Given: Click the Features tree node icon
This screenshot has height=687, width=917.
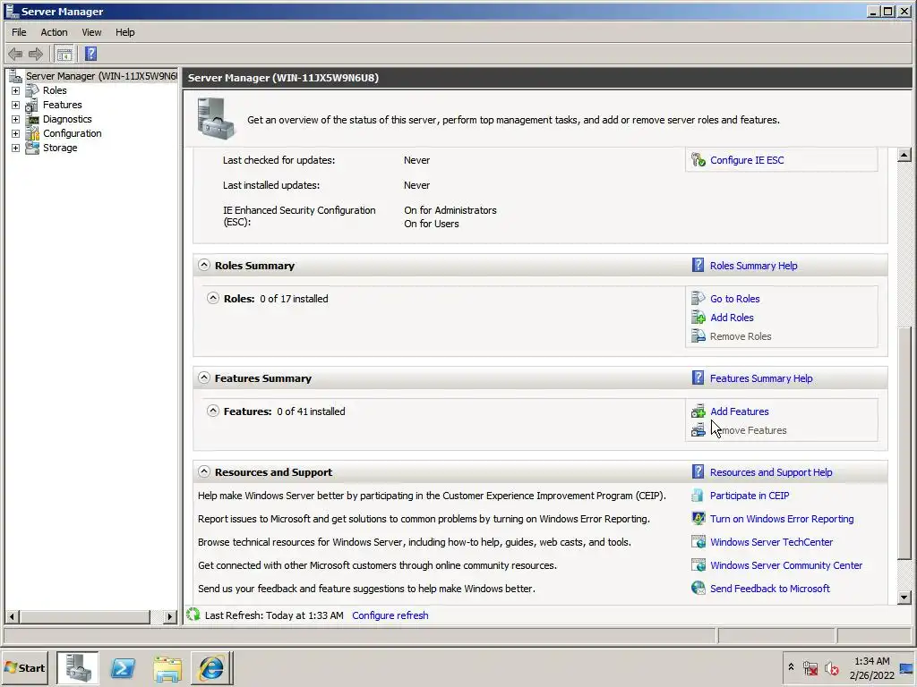Looking at the screenshot, I should [x=33, y=106].
